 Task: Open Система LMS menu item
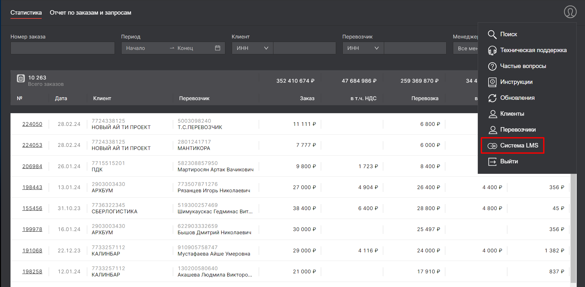click(x=519, y=146)
